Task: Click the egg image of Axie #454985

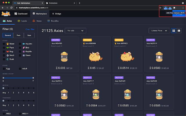Action: tap(64, 57)
